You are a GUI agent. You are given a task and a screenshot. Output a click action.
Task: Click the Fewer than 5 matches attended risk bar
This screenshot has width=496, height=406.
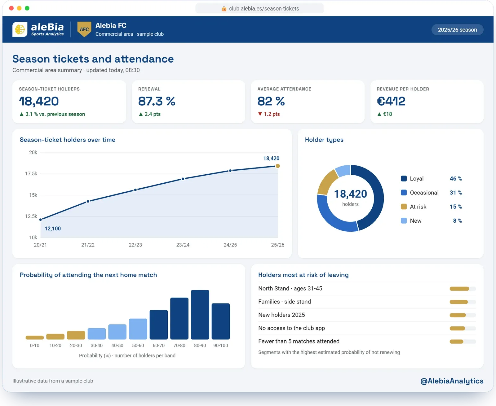[463, 342]
